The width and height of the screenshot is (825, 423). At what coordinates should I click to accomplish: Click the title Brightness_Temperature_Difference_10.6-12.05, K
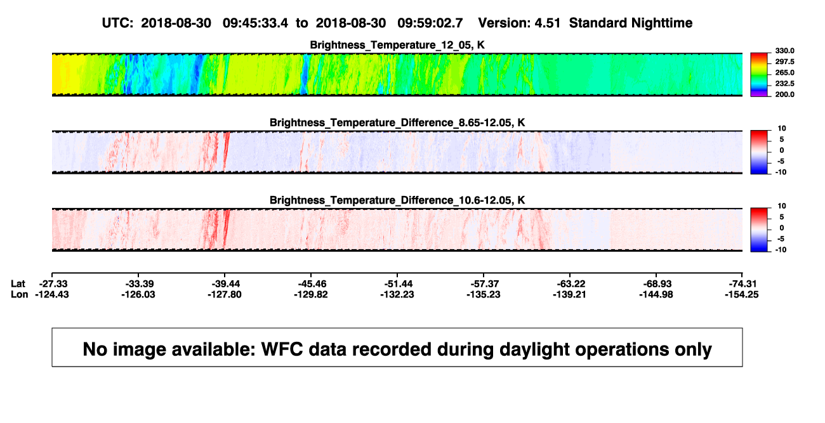pyautogui.click(x=397, y=200)
